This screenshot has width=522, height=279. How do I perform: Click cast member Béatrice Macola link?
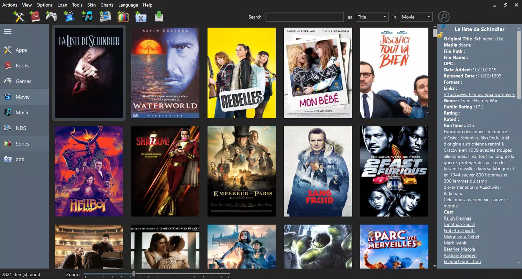pos(459,249)
